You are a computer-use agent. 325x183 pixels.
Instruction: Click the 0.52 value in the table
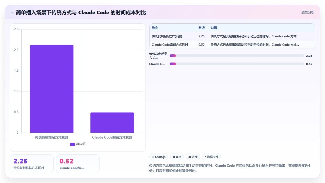pos(201,45)
